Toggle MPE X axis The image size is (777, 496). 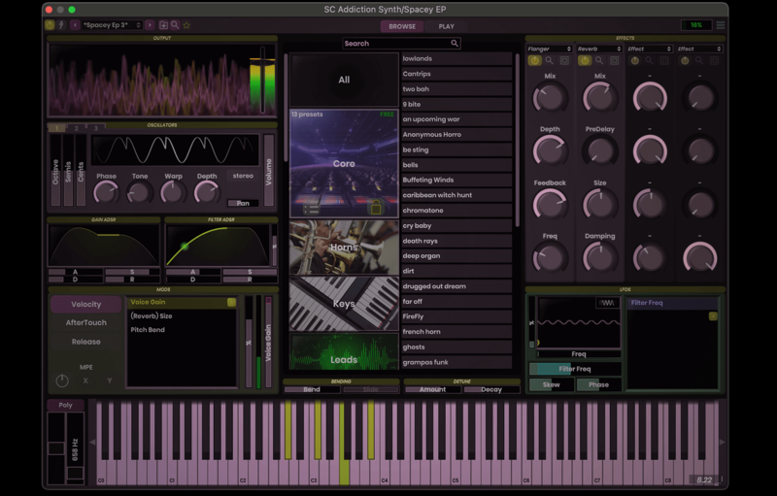click(x=85, y=380)
